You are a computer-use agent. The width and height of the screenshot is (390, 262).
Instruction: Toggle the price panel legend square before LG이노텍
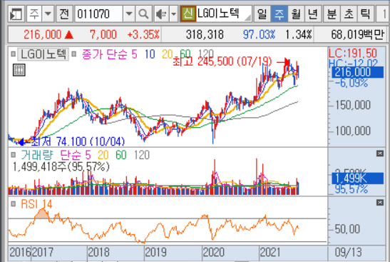(x=14, y=54)
